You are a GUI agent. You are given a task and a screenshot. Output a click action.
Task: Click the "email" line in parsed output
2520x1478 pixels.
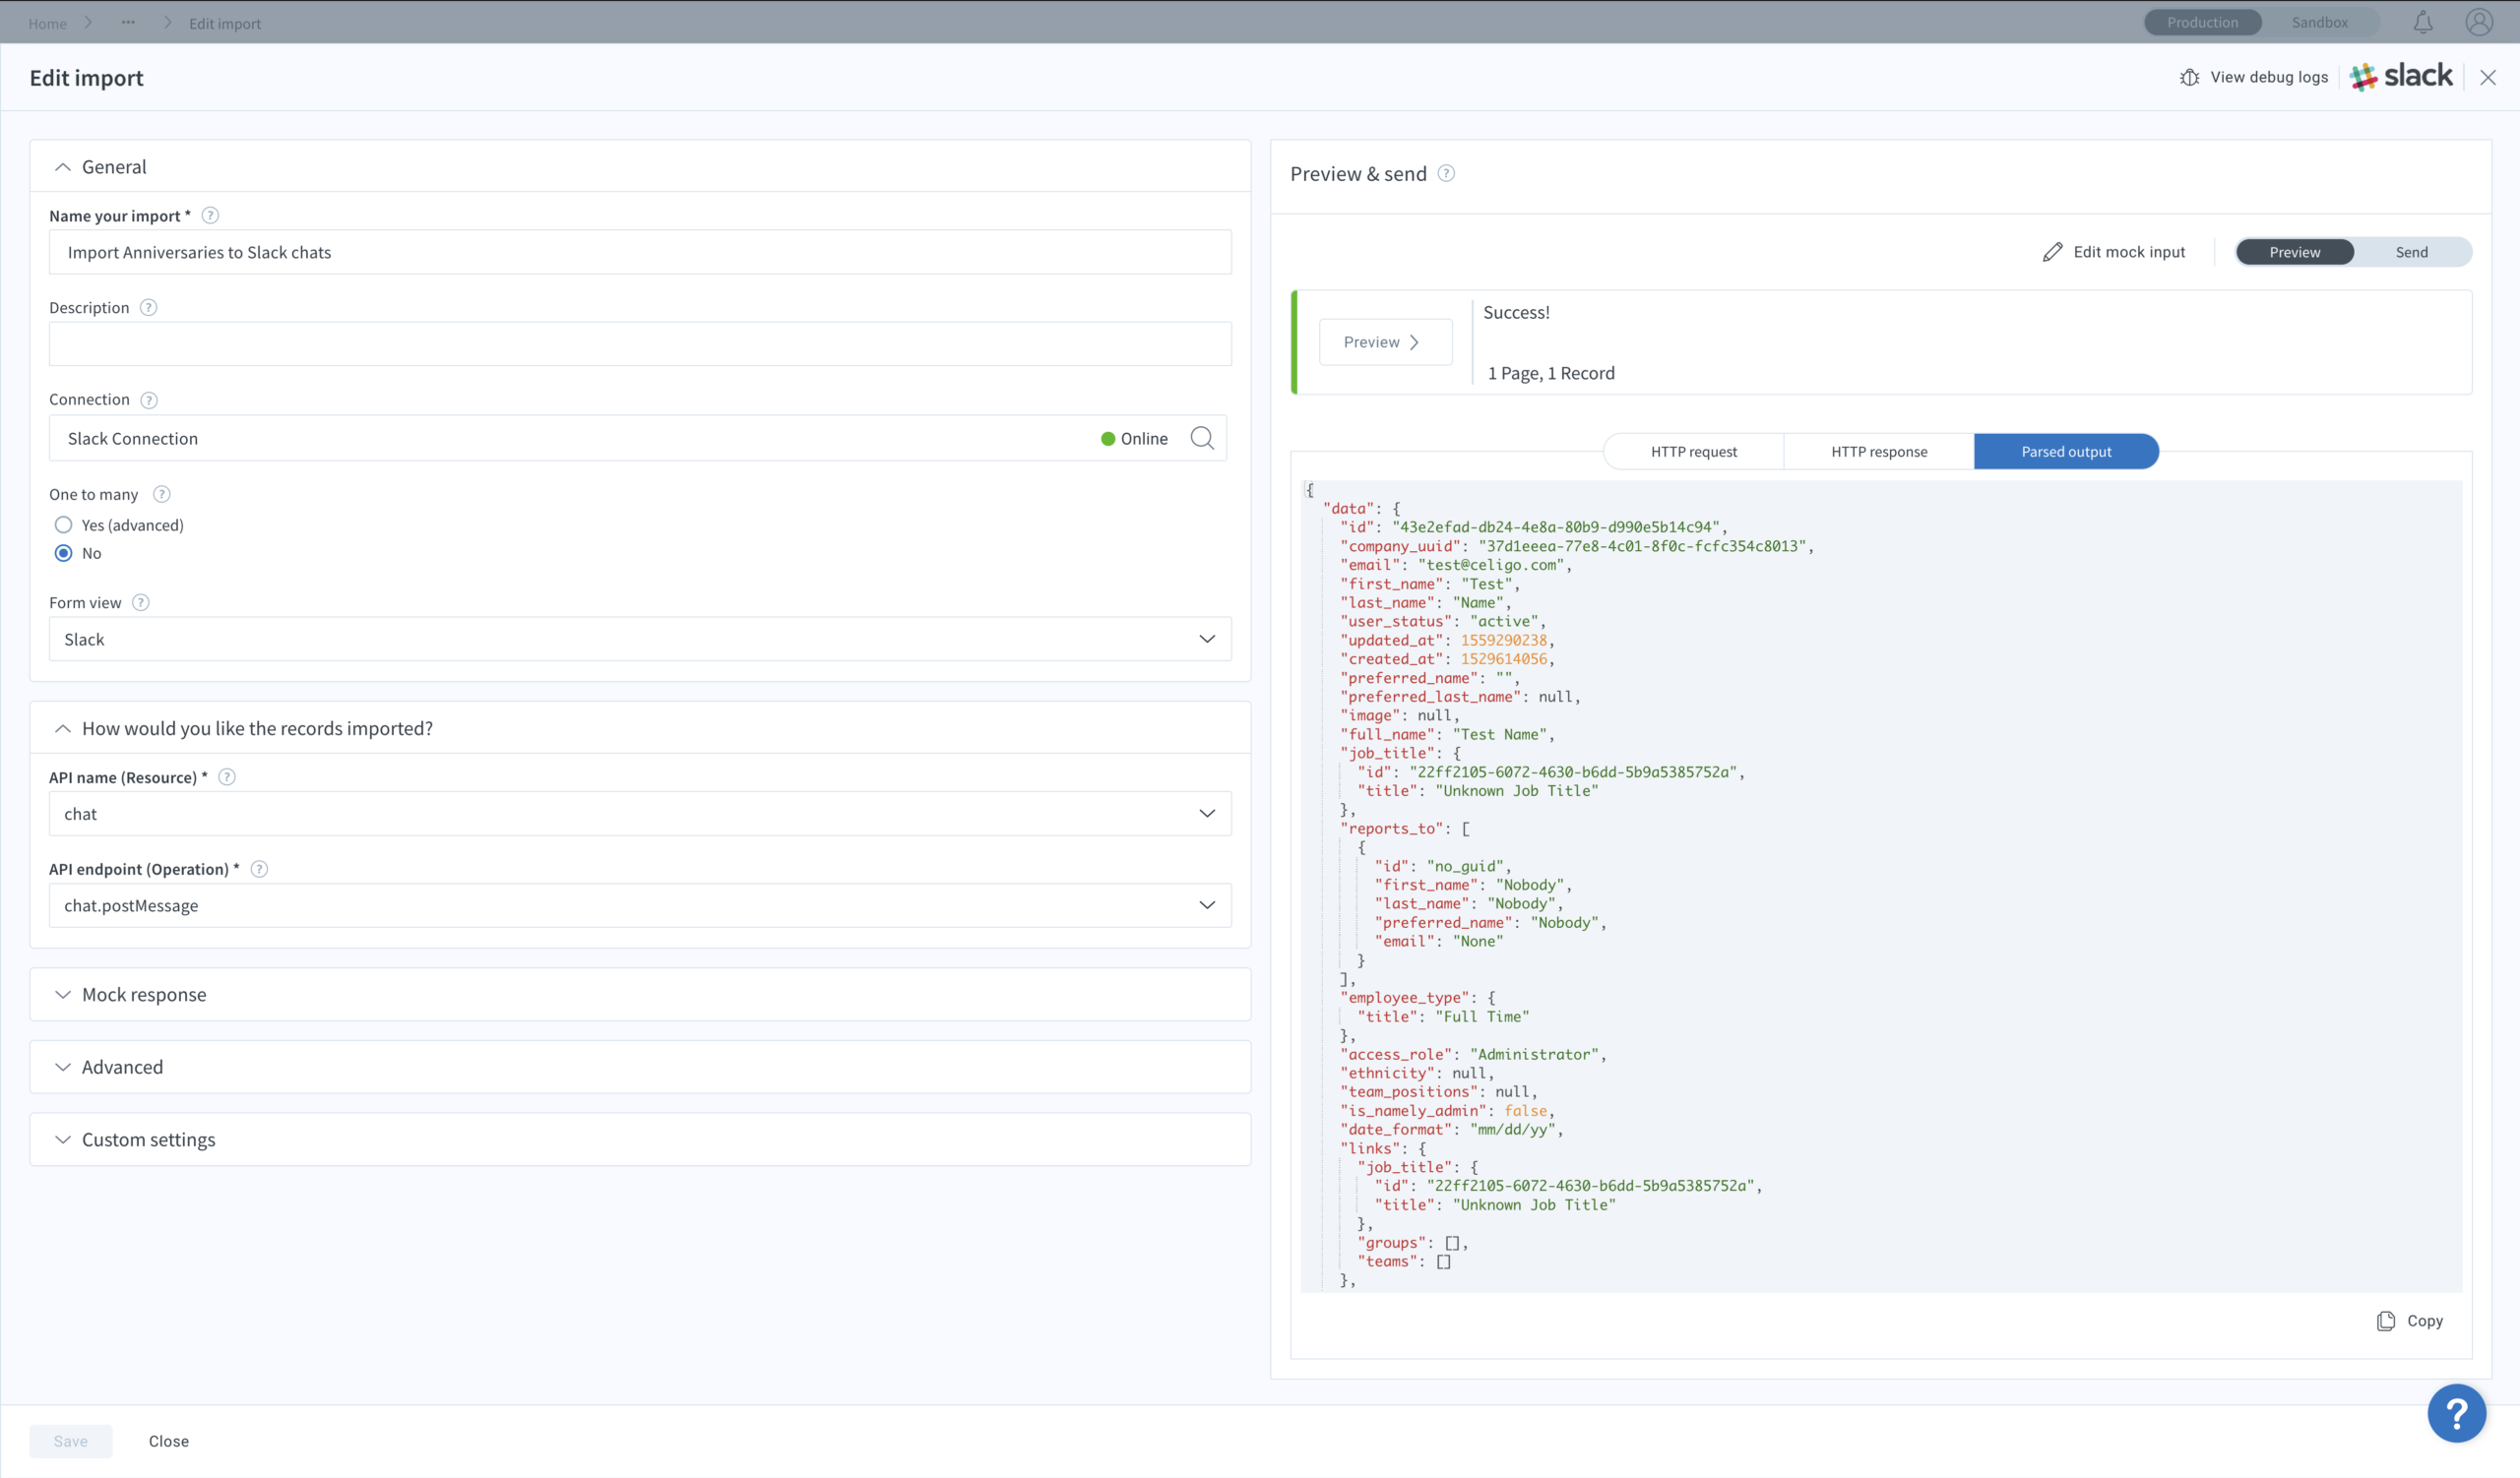point(1456,565)
